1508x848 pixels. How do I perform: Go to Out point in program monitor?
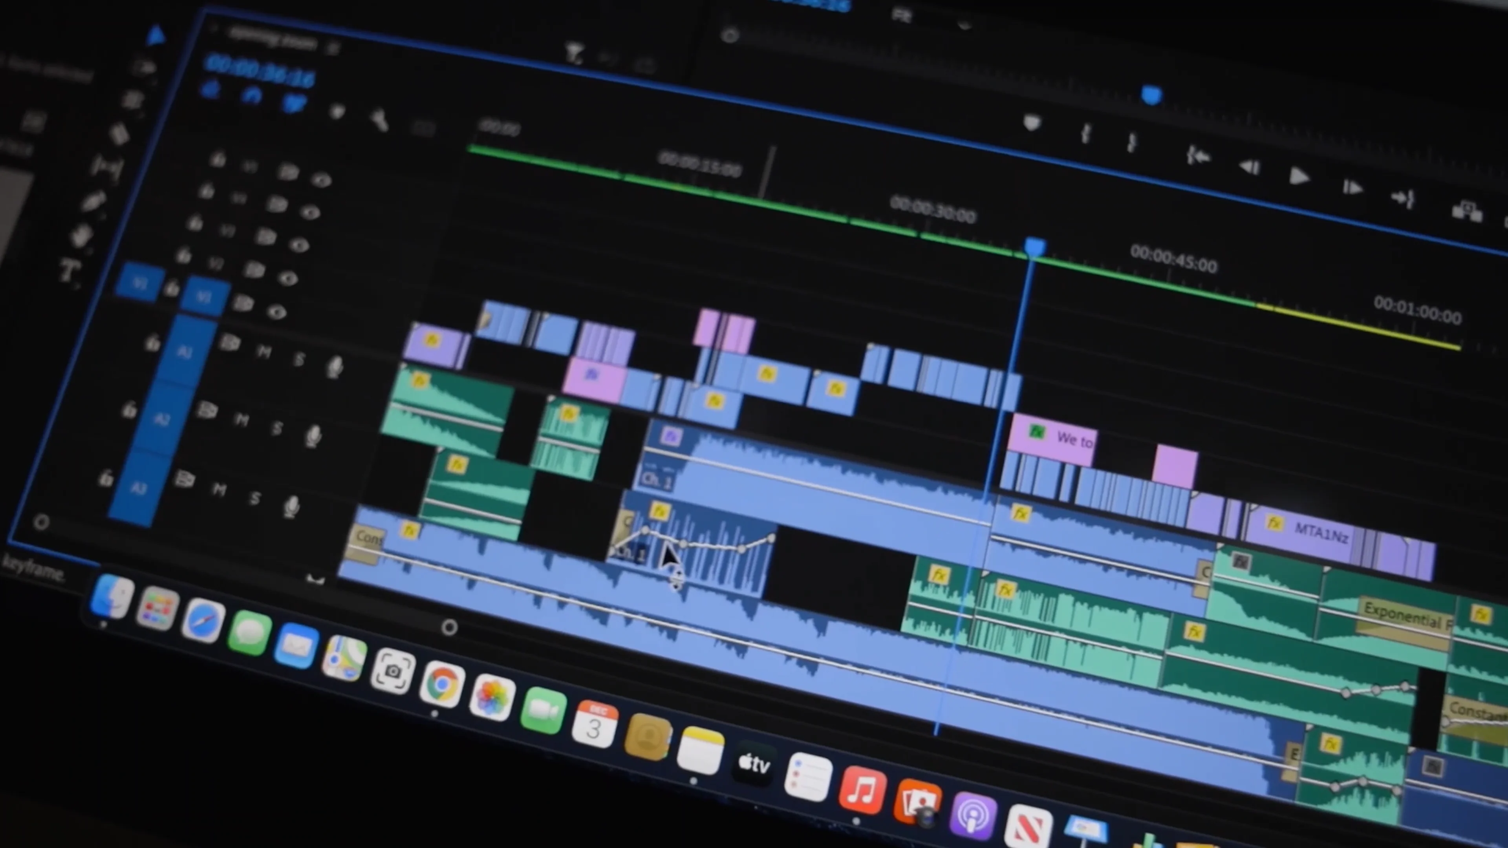point(1404,199)
